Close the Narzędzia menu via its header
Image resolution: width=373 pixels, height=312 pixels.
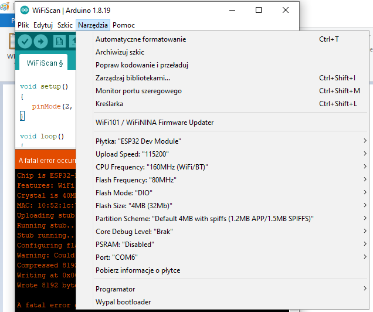click(x=93, y=25)
